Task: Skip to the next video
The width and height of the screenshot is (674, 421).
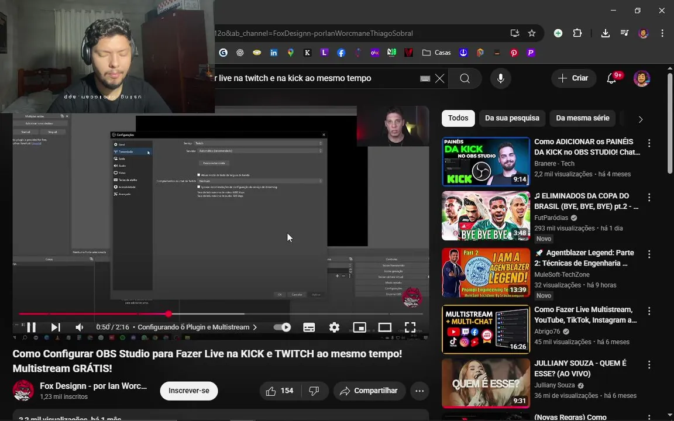Action: 56,327
